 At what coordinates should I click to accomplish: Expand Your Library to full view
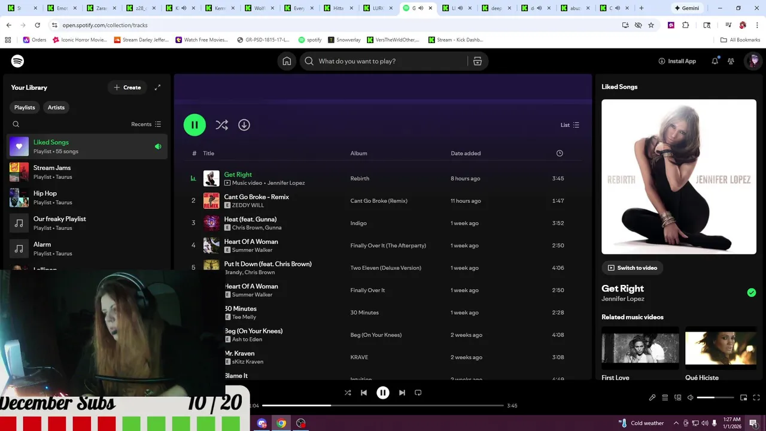(x=157, y=87)
